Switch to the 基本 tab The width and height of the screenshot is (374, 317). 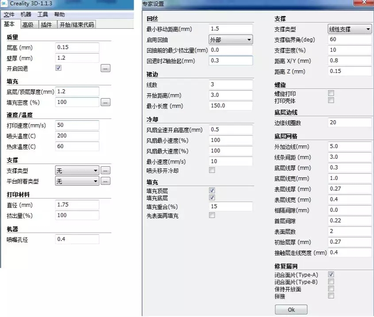click(x=10, y=24)
